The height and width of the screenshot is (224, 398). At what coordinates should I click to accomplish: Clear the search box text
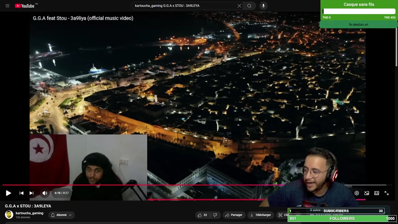point(239,6)
